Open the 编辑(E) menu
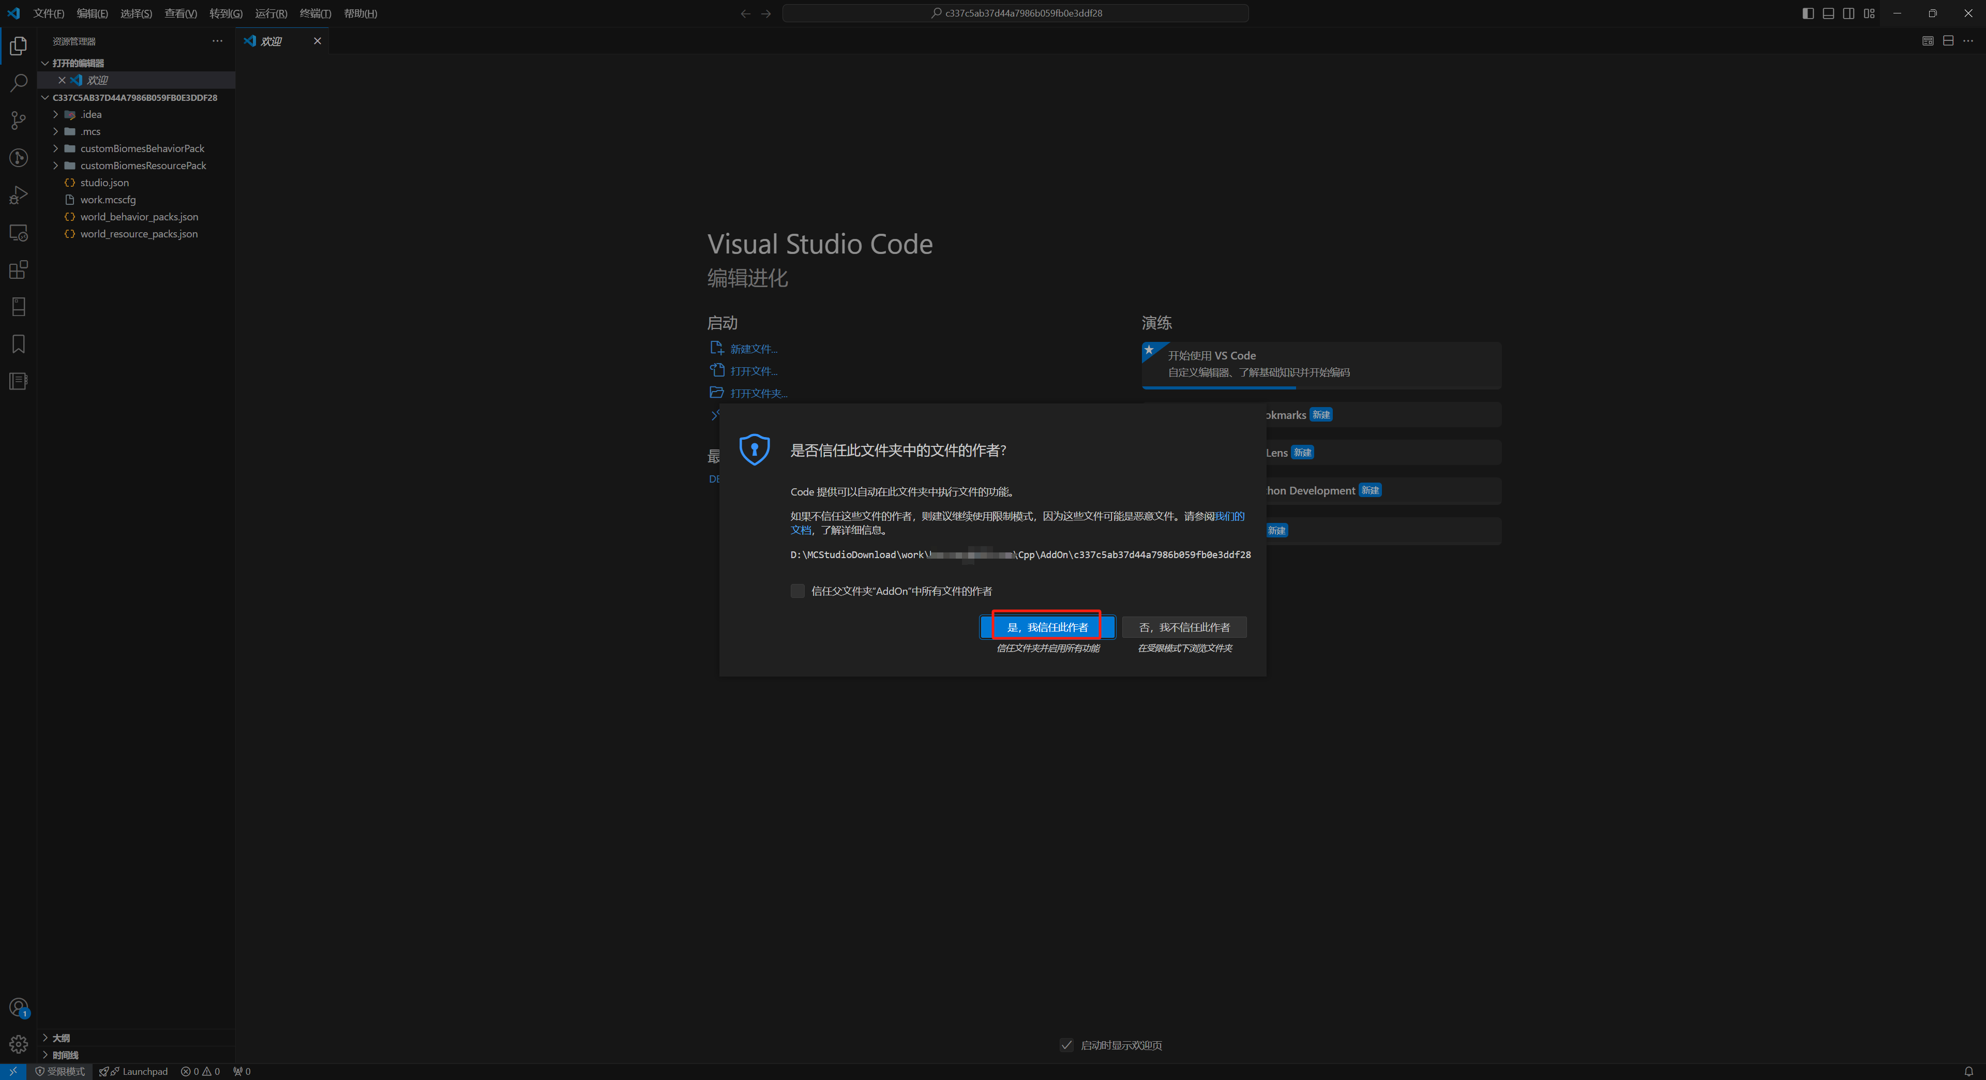 tap(93, 13)
